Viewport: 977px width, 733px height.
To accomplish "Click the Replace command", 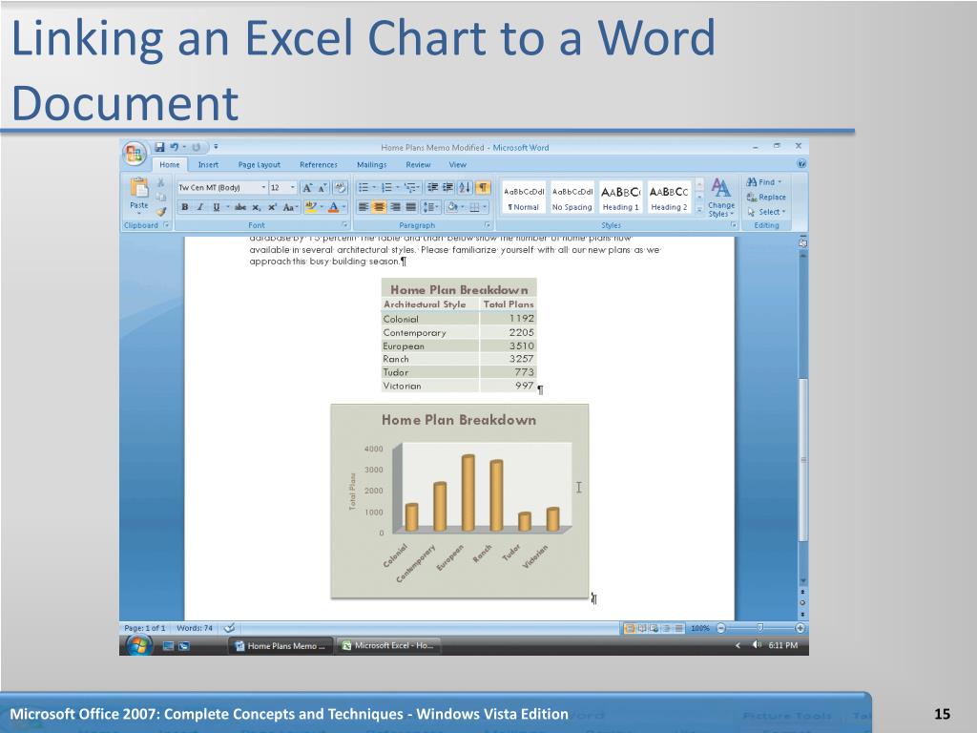I will tap(766, 197).
